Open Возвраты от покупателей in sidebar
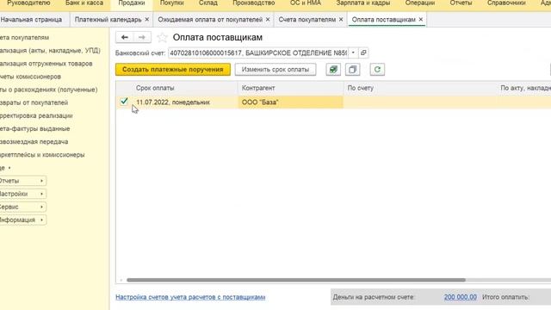This screenshot has width=551, height=310. click(x=34, y=102)
